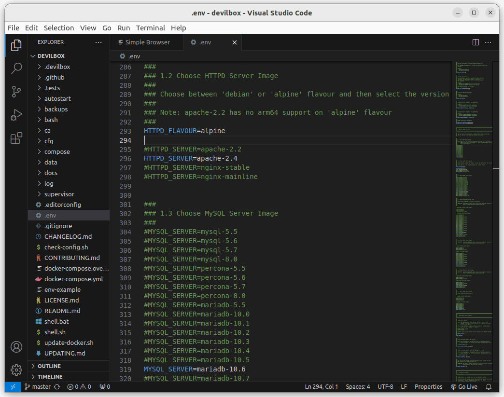Viewport: 504px width, 397px height.
Task: Change the Spaces: 4 indentation setting
Action: tap(358, 387)
